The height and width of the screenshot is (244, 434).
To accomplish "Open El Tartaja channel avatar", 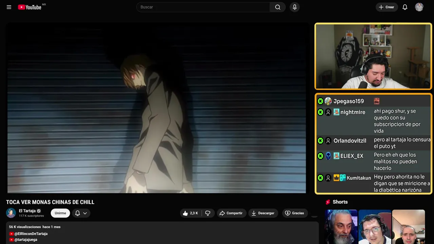I will click(11, 213).
